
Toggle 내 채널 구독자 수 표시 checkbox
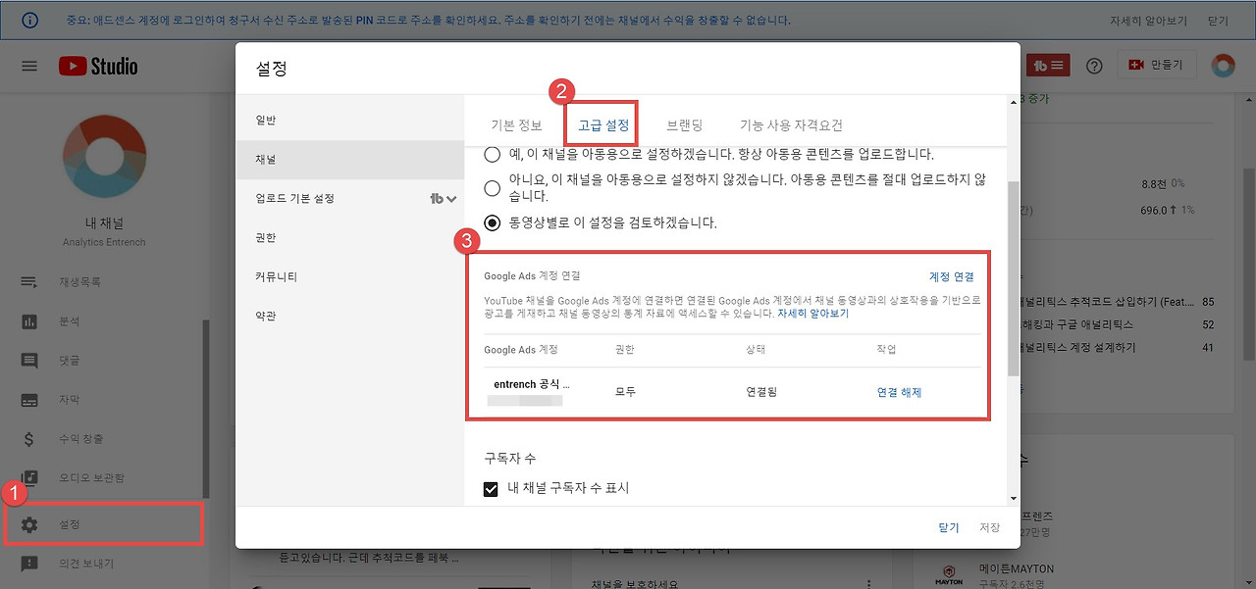click(492, 488)
